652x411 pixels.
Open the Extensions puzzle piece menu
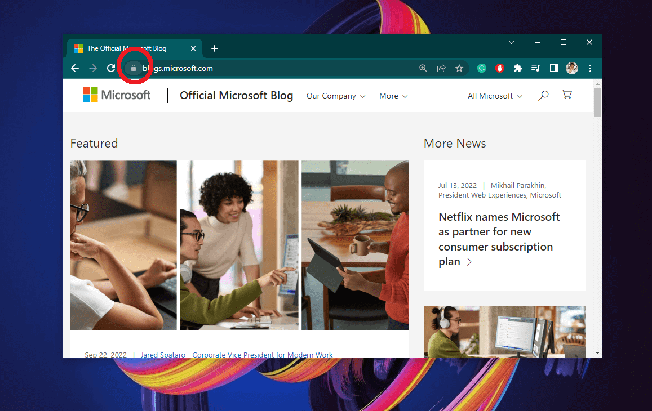point(518,68)
